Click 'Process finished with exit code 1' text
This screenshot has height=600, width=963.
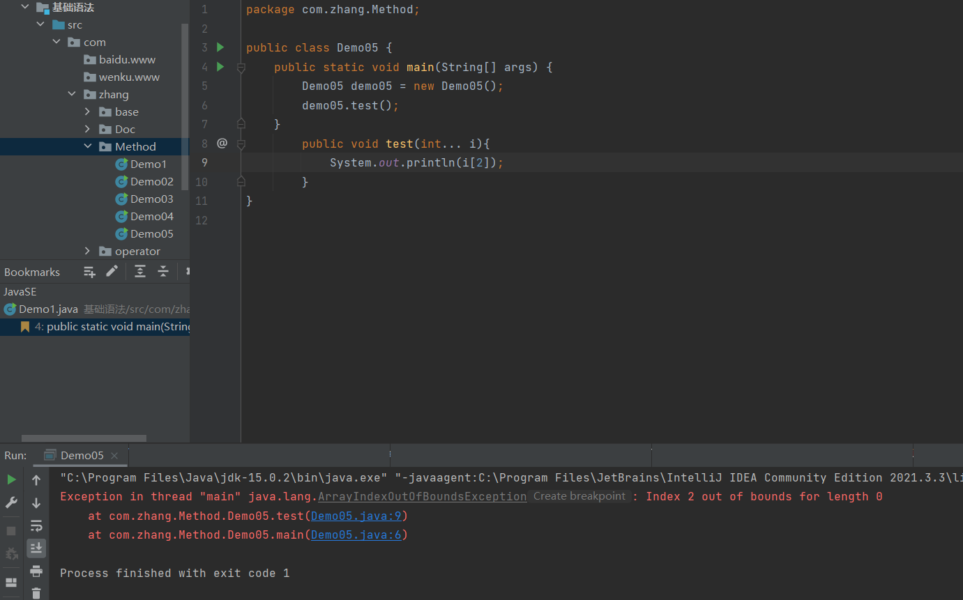point(174,573)
